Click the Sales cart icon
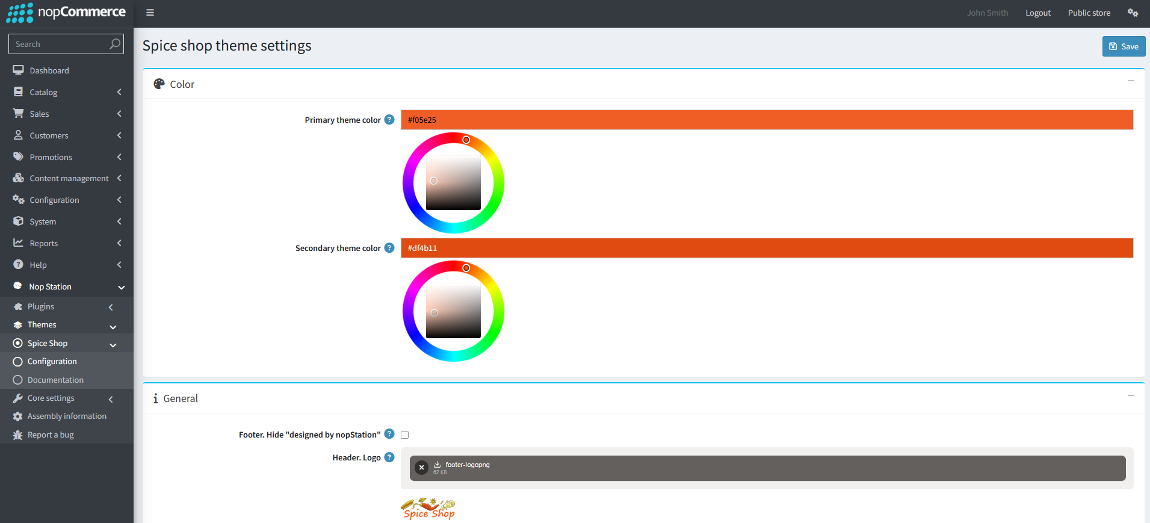 (x=19, y=113)
